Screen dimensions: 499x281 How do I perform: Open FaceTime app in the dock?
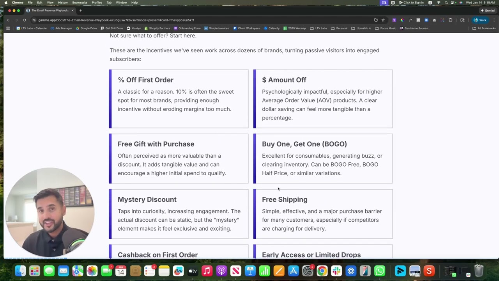[x=106, y=270]
